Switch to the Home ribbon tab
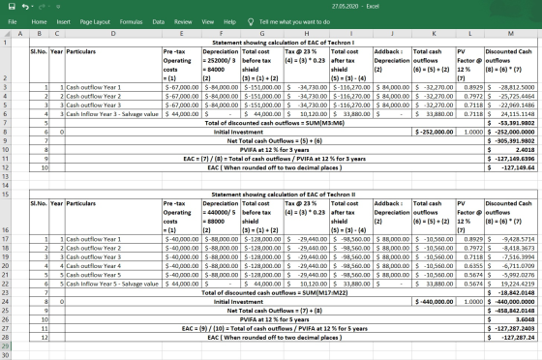This screenshot has width=542, height=360. 39,21
